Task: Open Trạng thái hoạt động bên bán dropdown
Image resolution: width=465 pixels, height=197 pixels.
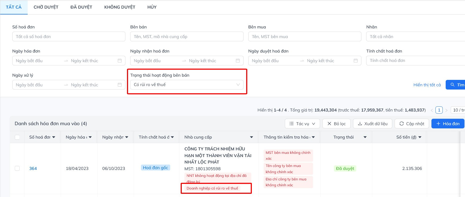Action: tap(187, 85)
